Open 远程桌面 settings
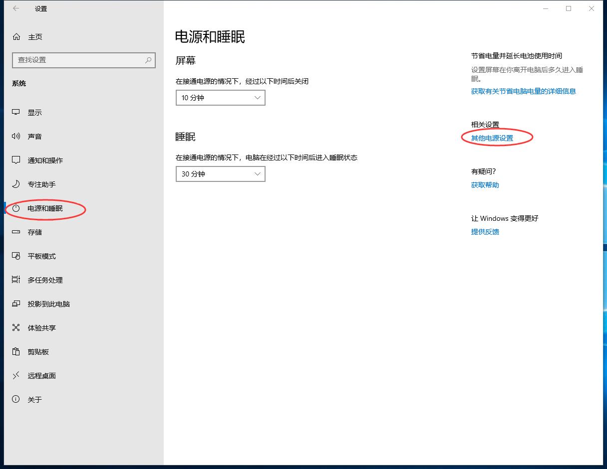 click(42, 376)
